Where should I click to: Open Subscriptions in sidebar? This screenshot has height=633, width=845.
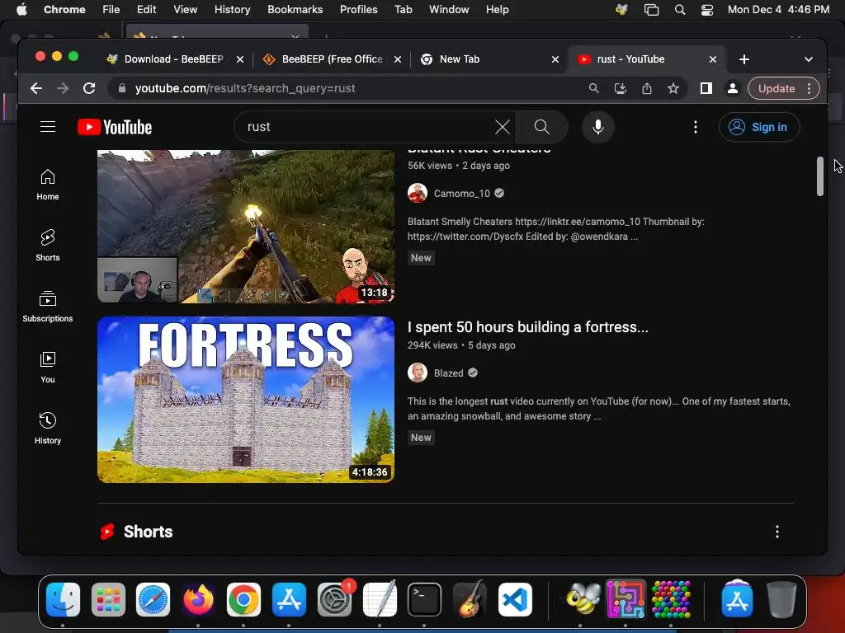click(x=47, y=307)
